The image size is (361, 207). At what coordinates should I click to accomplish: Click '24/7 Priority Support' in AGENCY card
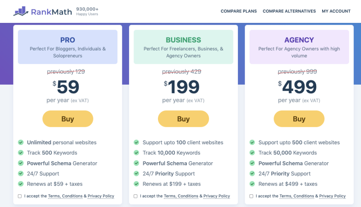point(284,173)
